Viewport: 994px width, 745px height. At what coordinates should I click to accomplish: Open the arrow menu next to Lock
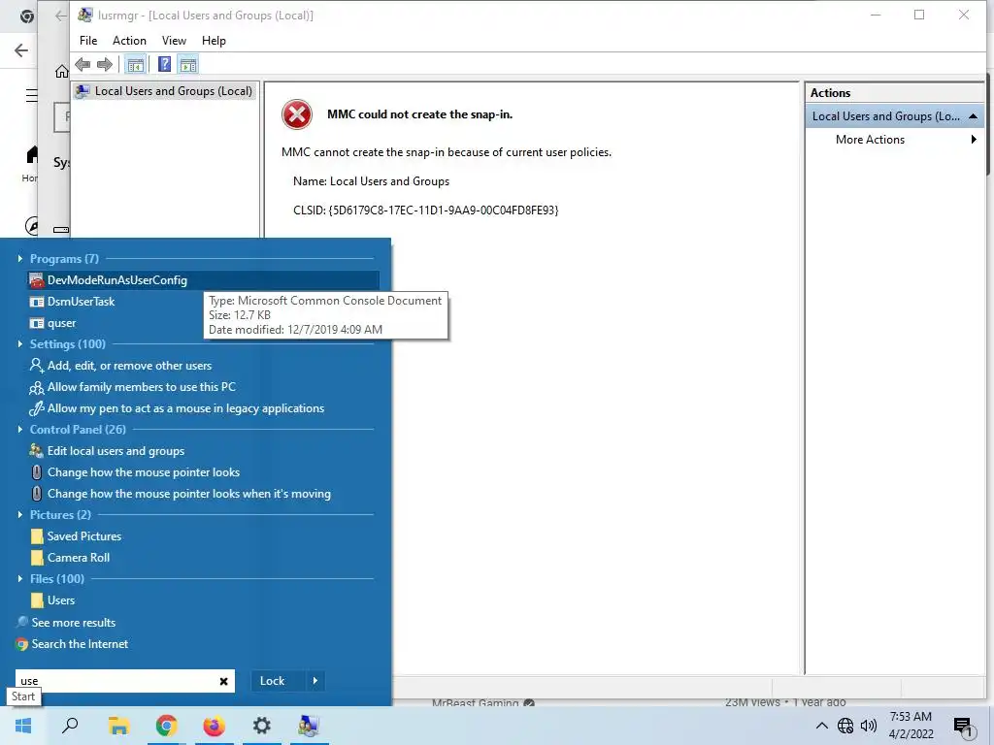pyautogui.click(x=315, y=681)
